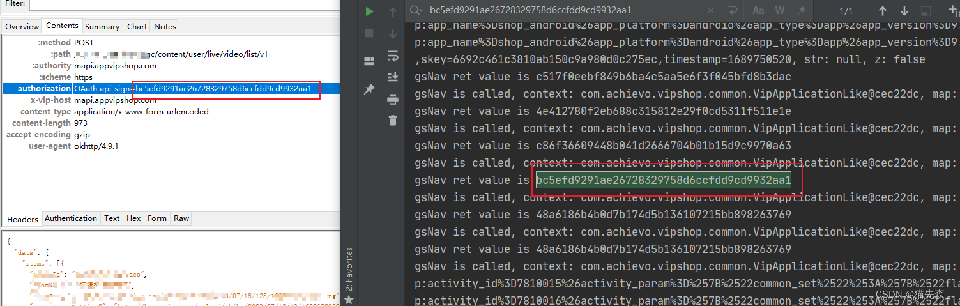960x306 pixels.
Task: Toggle Match Case (Aa) search option
Action: pos(758,10)
